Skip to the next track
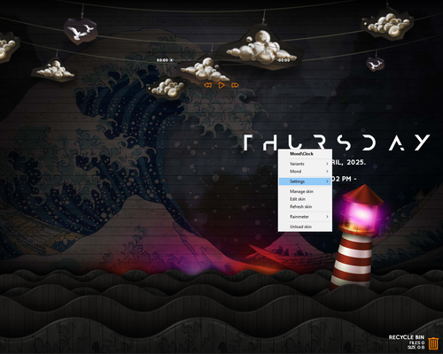This screenshot has width=443, height=354. click(x=235, y=85)
